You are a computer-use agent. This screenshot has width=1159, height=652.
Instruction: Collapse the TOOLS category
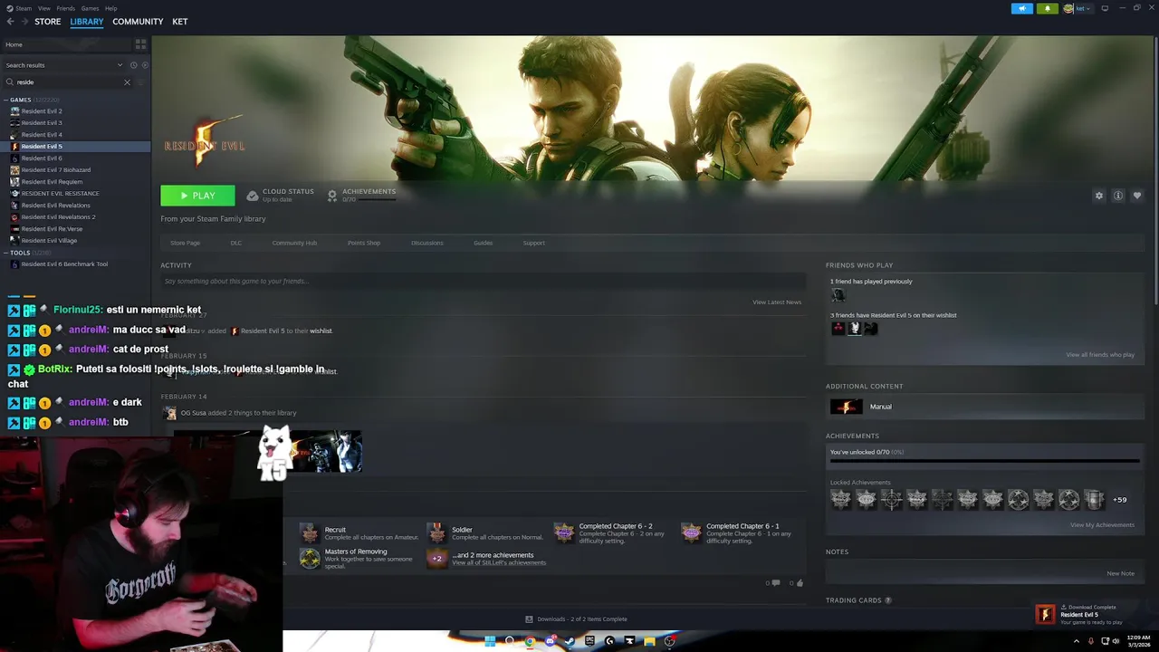click(5, 253)
